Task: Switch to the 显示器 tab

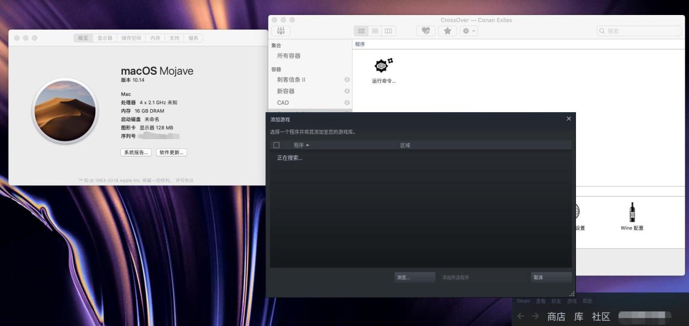Action: [x=105, y=38]
